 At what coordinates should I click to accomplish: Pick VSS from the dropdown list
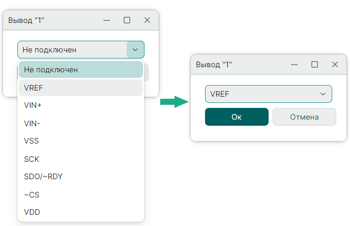click(x=80, y=141)
